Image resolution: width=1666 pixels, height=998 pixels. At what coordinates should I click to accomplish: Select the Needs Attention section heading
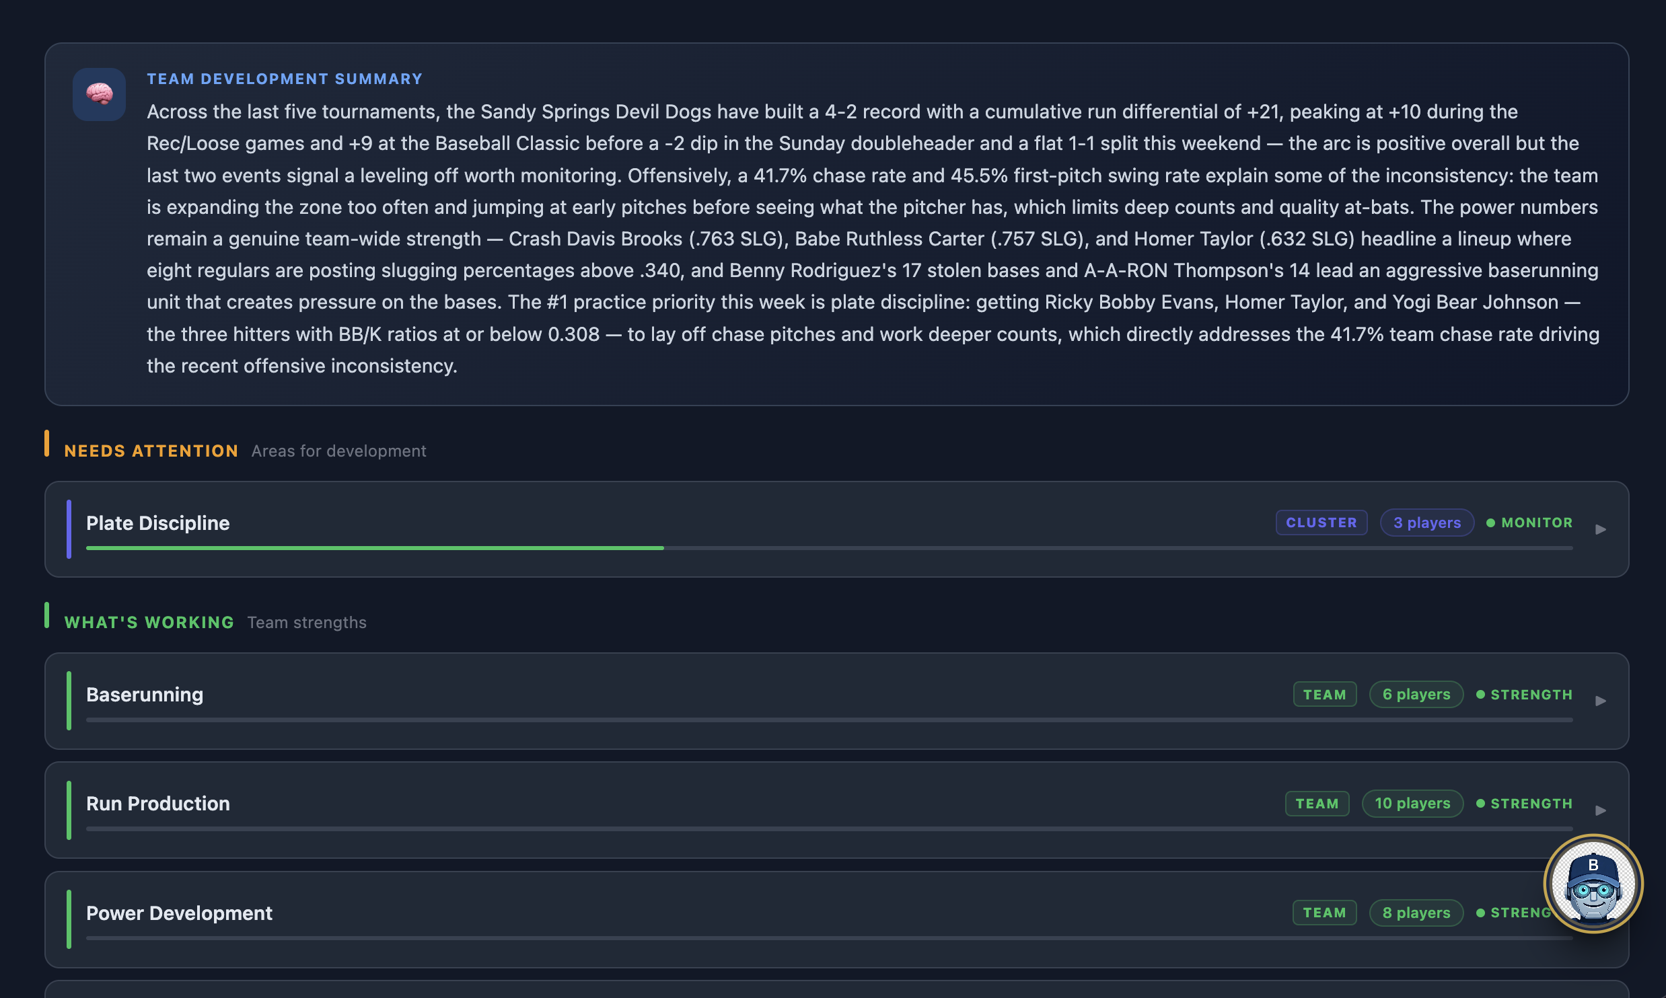click(x=151, y=451)
